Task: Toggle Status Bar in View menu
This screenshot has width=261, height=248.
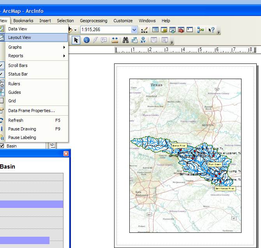Action: click(18, 74)
